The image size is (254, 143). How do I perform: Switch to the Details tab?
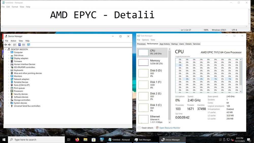(x=188, y=44)
